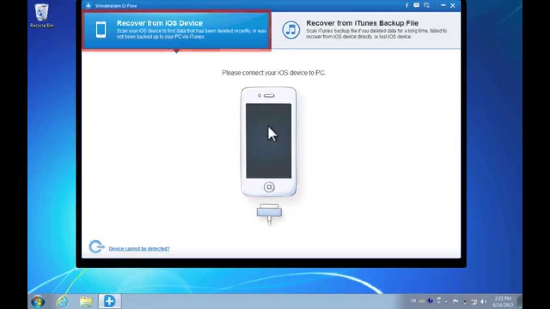Screen dimensions: 550x309
Task: Click the music note iTunes icon
Action: 291,30
